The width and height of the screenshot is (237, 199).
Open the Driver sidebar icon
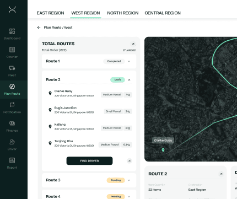pos(12,142)
